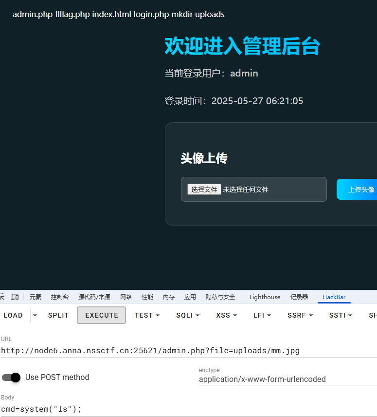
Task: Click into the URL input field
Action: click(x=185, y=350)
